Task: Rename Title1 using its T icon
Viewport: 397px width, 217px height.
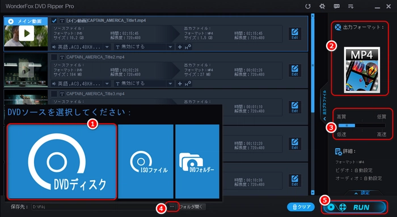Action: 62,20
